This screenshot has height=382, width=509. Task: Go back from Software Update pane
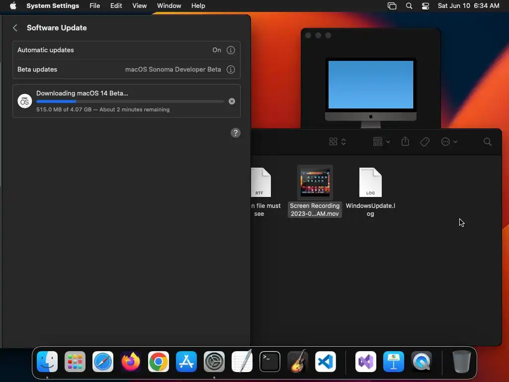coord(15,28)
